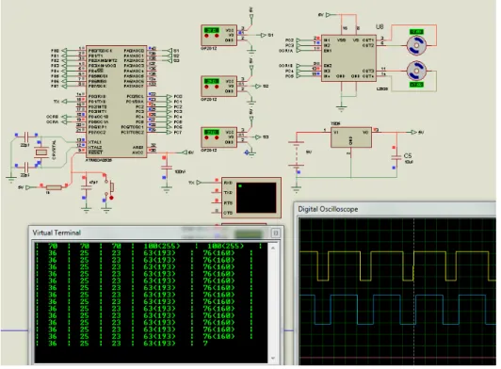Click the CRYSTAL oscillator component
The height and width of the screenshot is (369, 501).
click(41, 152)
